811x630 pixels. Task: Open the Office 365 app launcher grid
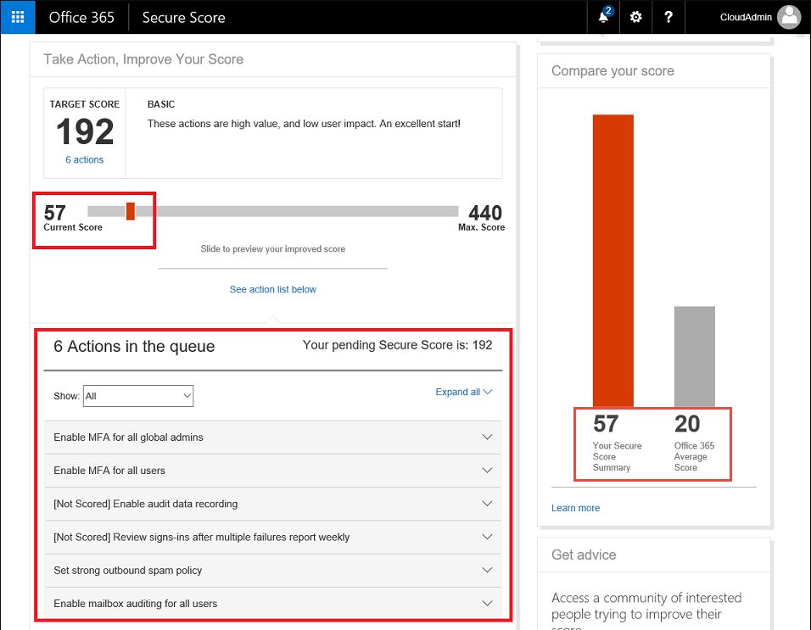18,17
